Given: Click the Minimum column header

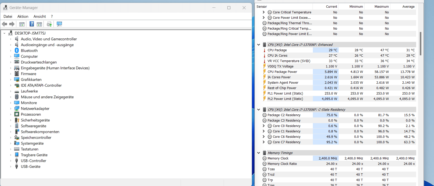Looking at the screenshot, I should [x=351, y=6].
